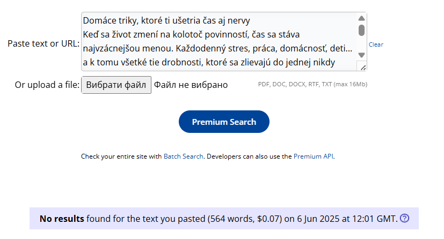Viewport: 444px width, 239px height.
Task: Click the line starting 'najvzácnejšou menou'
Action: coord(217,48)
